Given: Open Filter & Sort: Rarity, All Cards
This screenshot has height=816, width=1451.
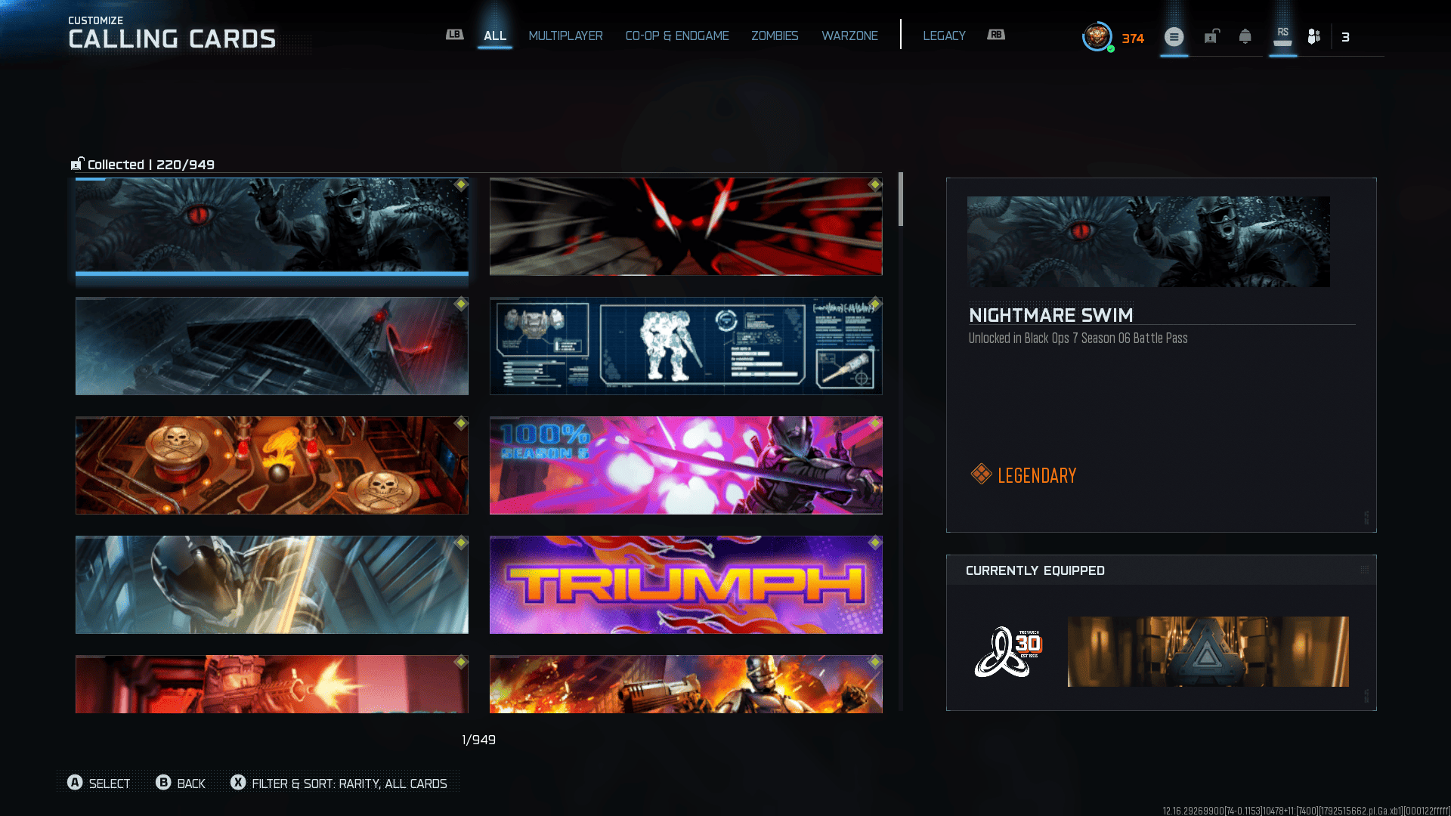Looking at the screenshot, I should 349,784.
